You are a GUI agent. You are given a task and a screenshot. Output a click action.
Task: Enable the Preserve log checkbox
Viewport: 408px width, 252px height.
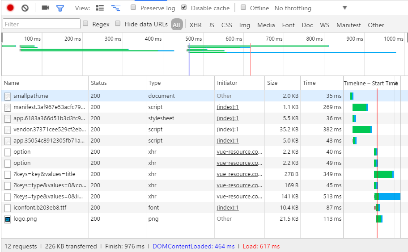click(133, 7)
